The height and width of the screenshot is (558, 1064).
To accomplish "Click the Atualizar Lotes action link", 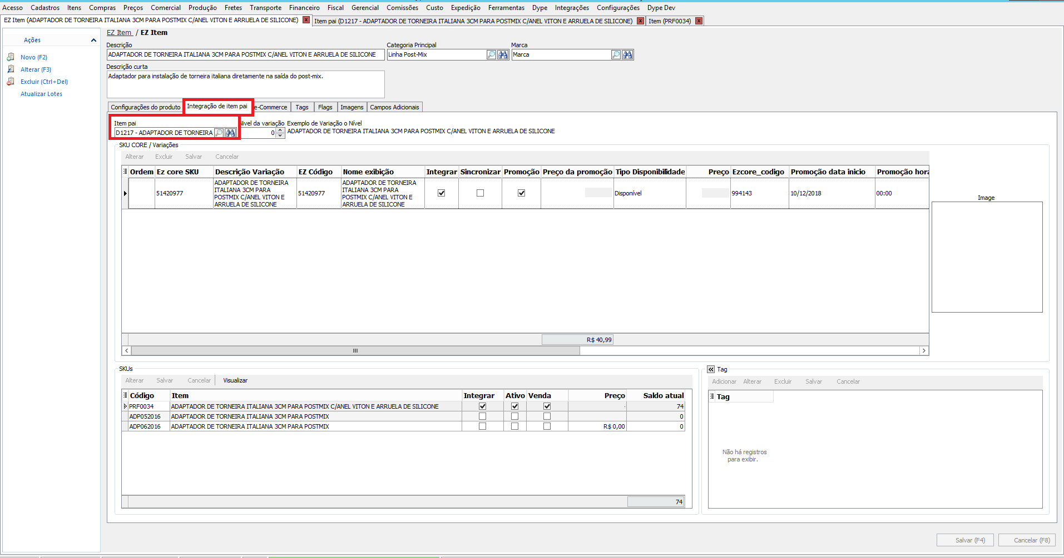I will coord(42,94).
